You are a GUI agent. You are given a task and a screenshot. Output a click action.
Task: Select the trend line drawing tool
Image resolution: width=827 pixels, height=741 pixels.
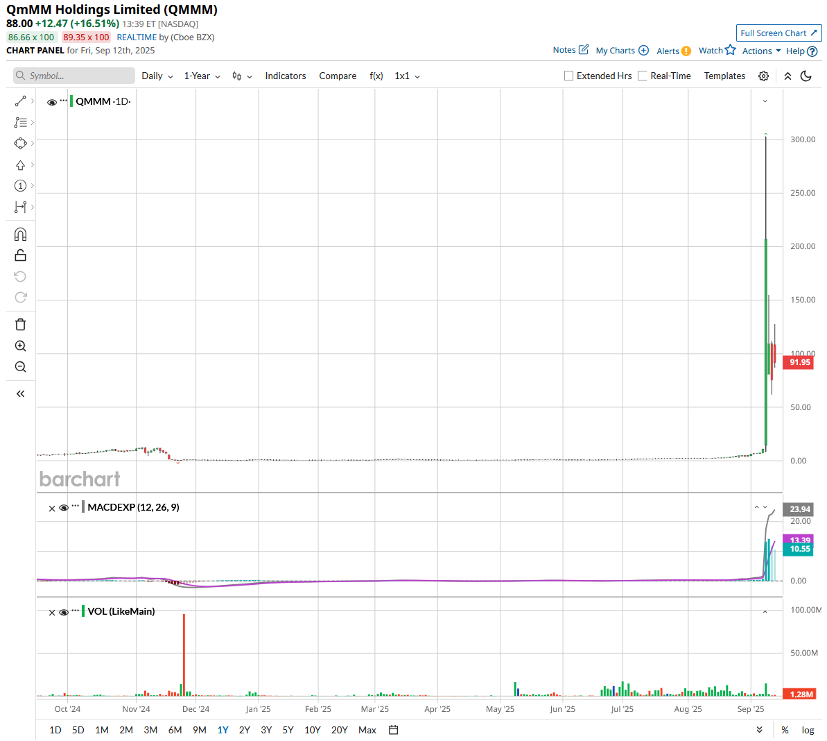(21, 101)
